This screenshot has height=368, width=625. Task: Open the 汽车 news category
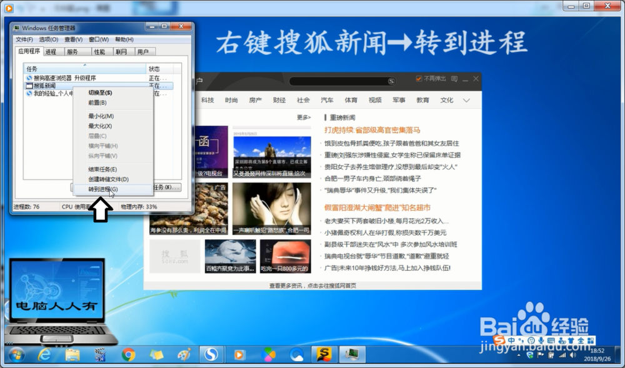click(327, 101)
